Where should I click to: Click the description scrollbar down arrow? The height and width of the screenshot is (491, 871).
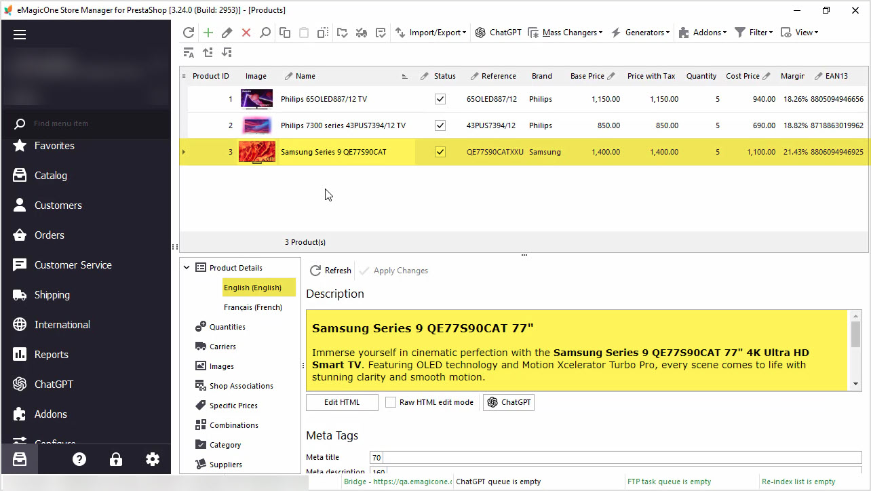pyautogui.click(x=855, y=385)
